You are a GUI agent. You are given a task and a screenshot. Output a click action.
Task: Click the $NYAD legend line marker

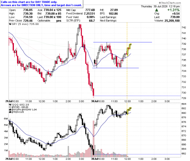pos(10,107)
